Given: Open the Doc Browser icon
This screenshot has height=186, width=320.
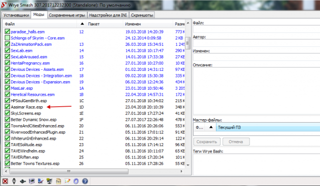Looking at the screenshot, I should 58,181.
